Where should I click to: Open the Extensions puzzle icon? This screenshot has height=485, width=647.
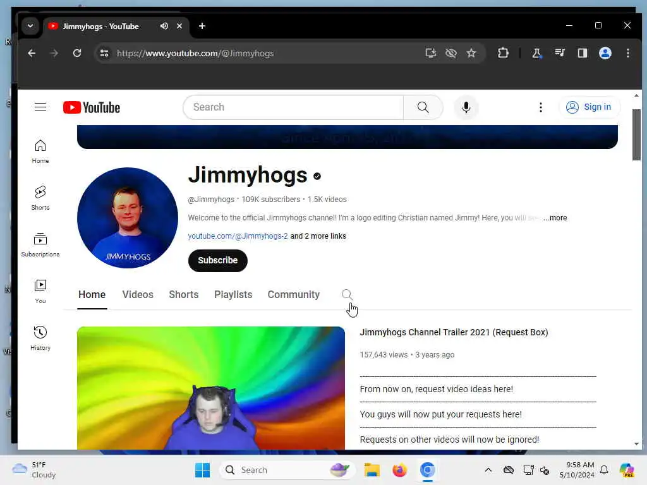click(x=503, y=53)
